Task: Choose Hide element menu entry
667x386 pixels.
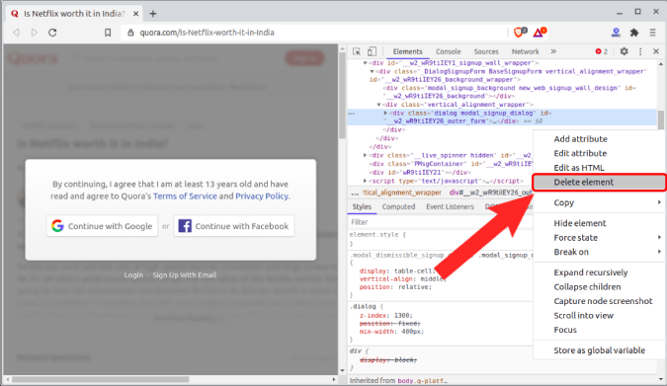Action: [x=580, y=223]
